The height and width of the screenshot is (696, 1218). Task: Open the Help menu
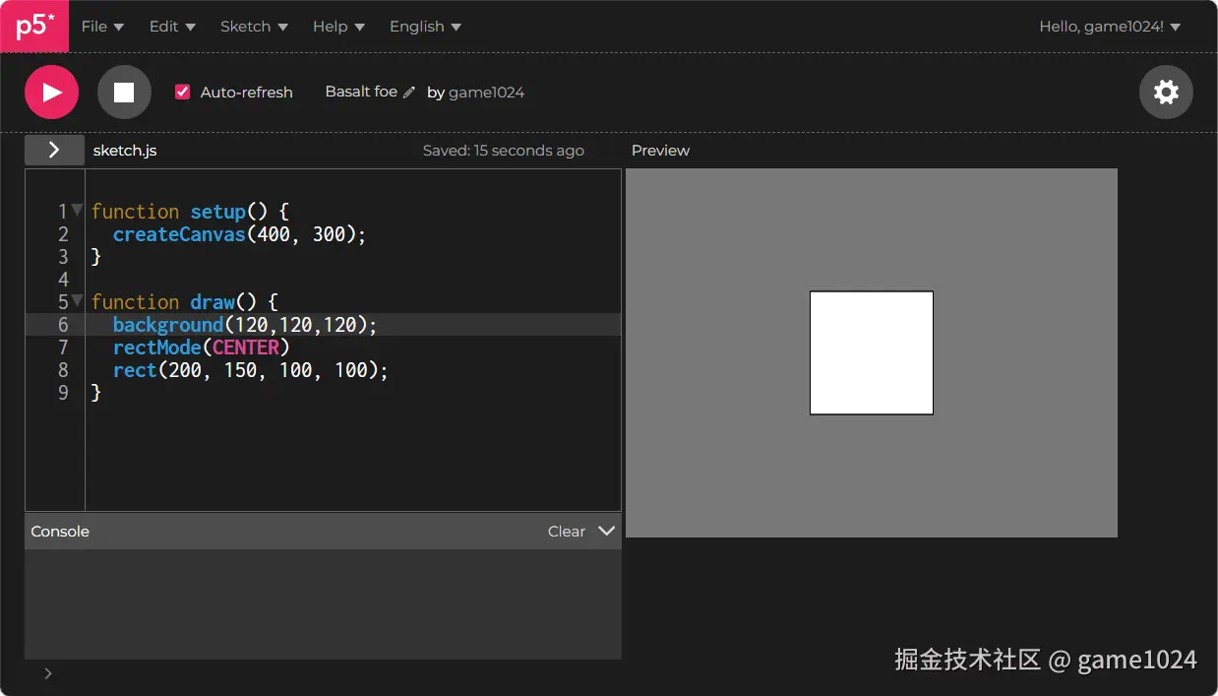[338, 27]
